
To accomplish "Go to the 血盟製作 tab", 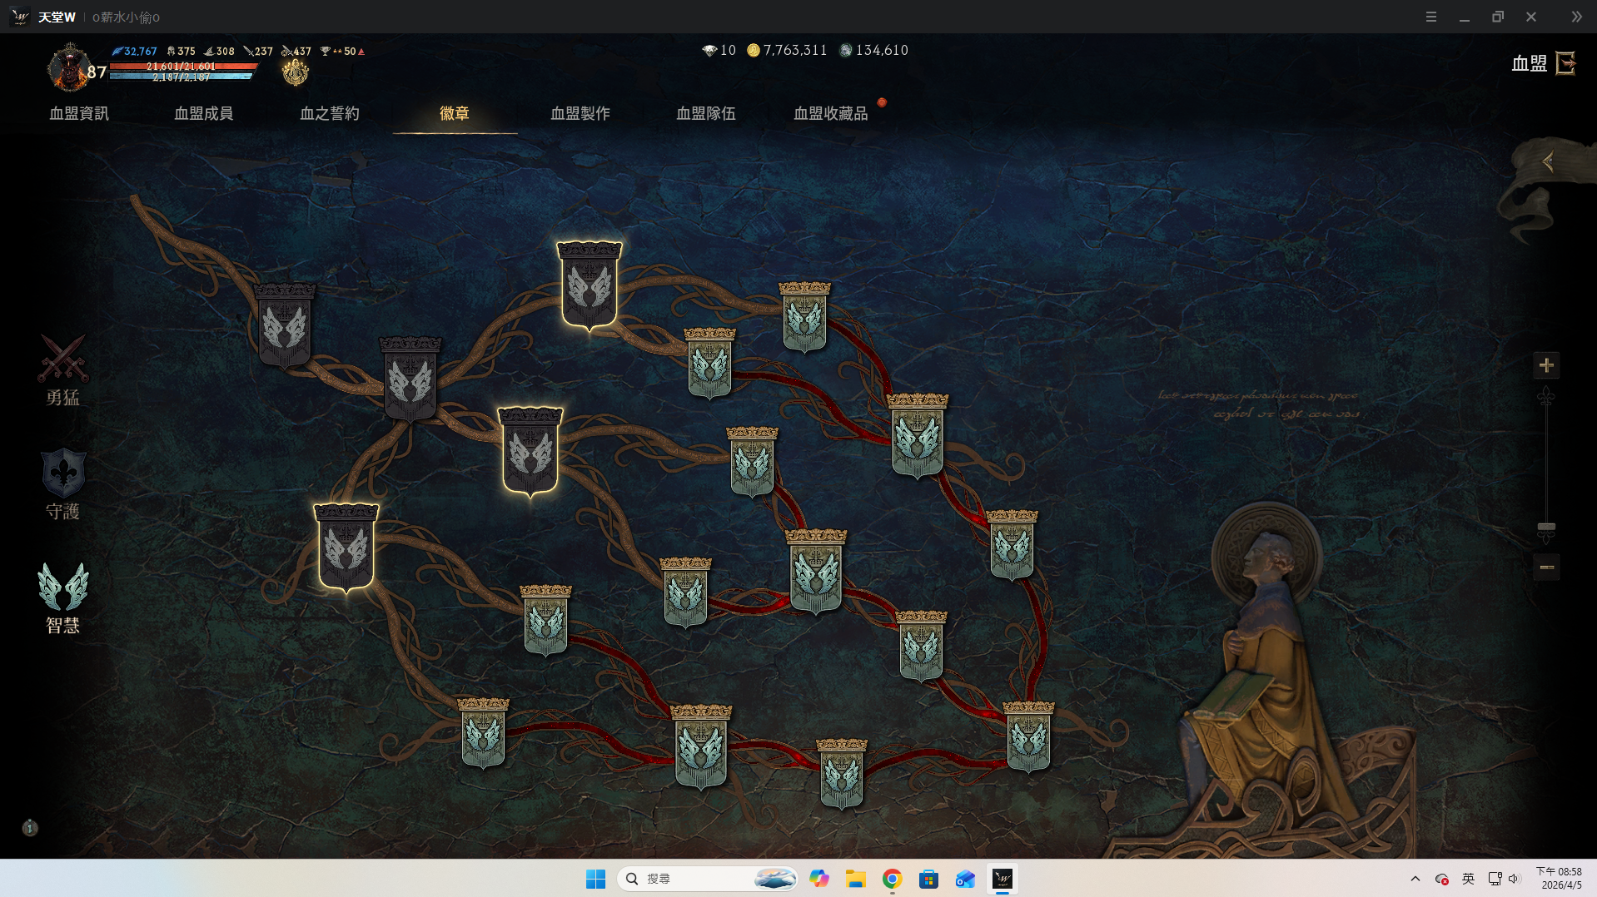I will point(580,113).
